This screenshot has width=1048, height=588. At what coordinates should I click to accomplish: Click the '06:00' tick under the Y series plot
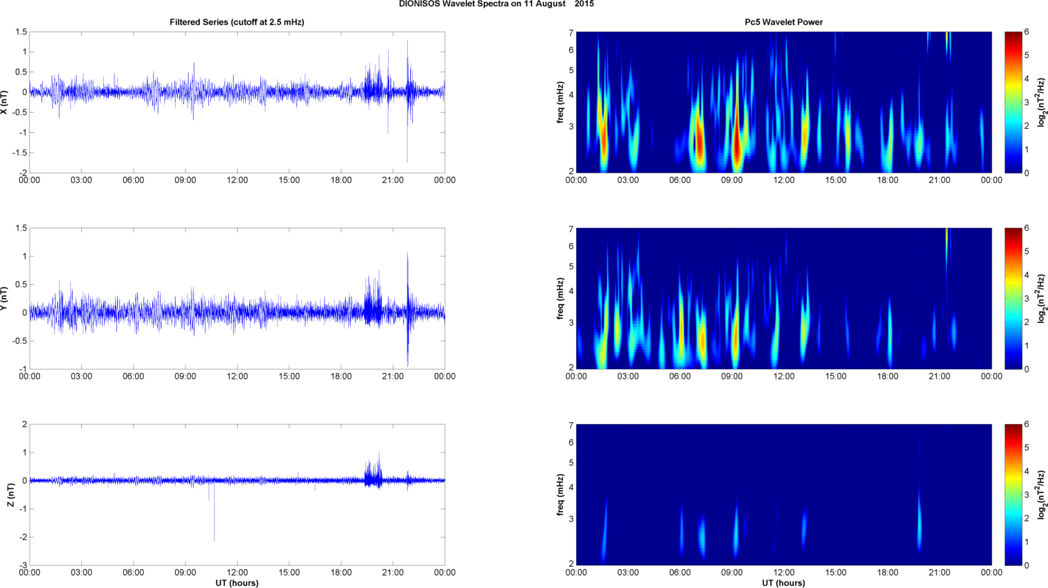pos(133,376)
